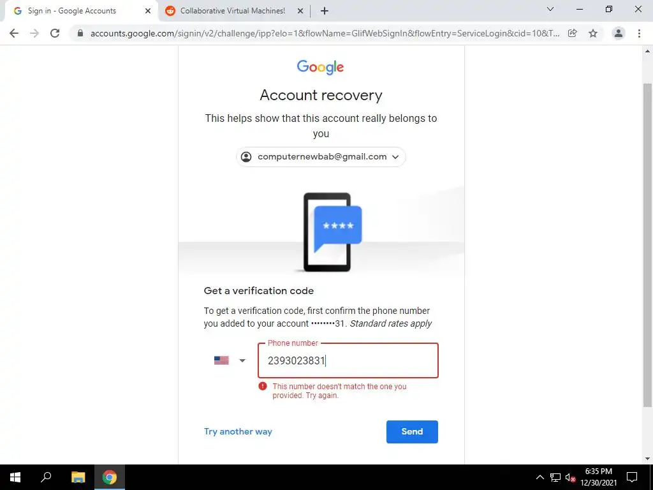Click inside the Phone number field
The image size is (653, 490).
(x=348, y=360)
